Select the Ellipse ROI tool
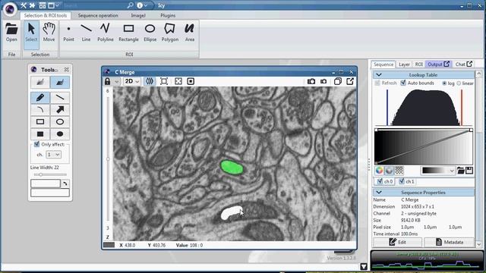The image size is (486, 273). [150, 33]
